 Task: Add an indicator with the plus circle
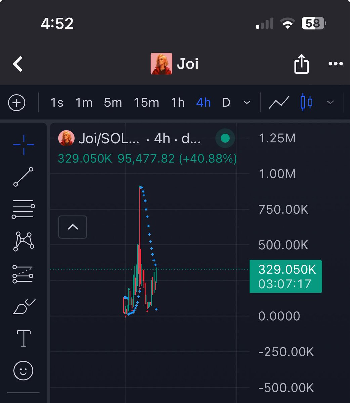click(17, 102)
